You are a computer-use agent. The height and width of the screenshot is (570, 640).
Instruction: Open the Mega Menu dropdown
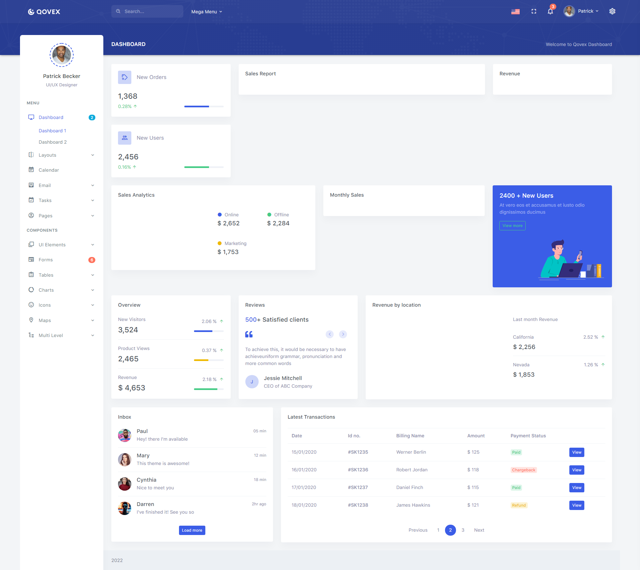pyautogui.click(x=207, y=11)
